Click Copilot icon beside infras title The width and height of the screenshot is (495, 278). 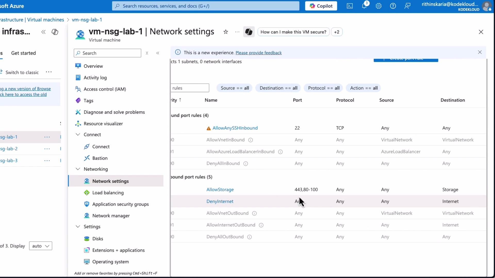click(x=55, y=32)
